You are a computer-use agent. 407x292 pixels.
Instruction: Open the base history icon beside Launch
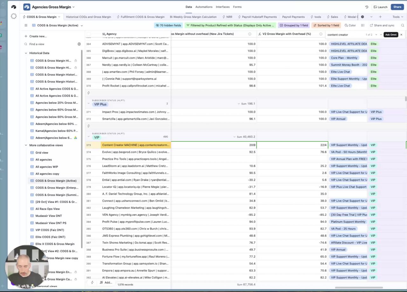pos(367,7)
